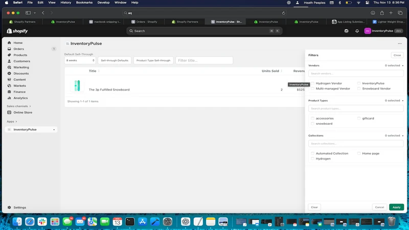
Task: Collapse the Product Types filter section
Action: click(403, 101)
